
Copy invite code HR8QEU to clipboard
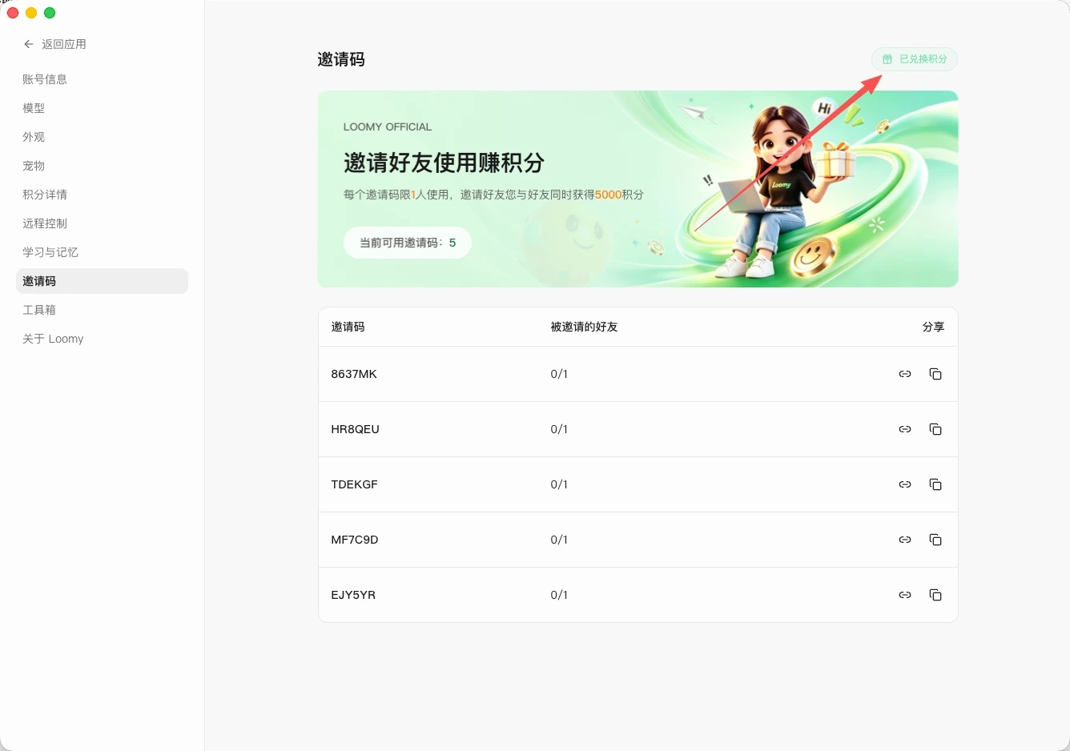935,429
